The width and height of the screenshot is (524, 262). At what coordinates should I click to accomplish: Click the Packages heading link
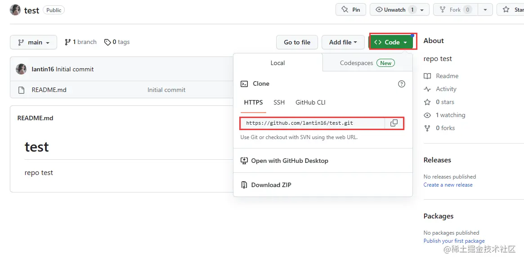pos(439,216)
